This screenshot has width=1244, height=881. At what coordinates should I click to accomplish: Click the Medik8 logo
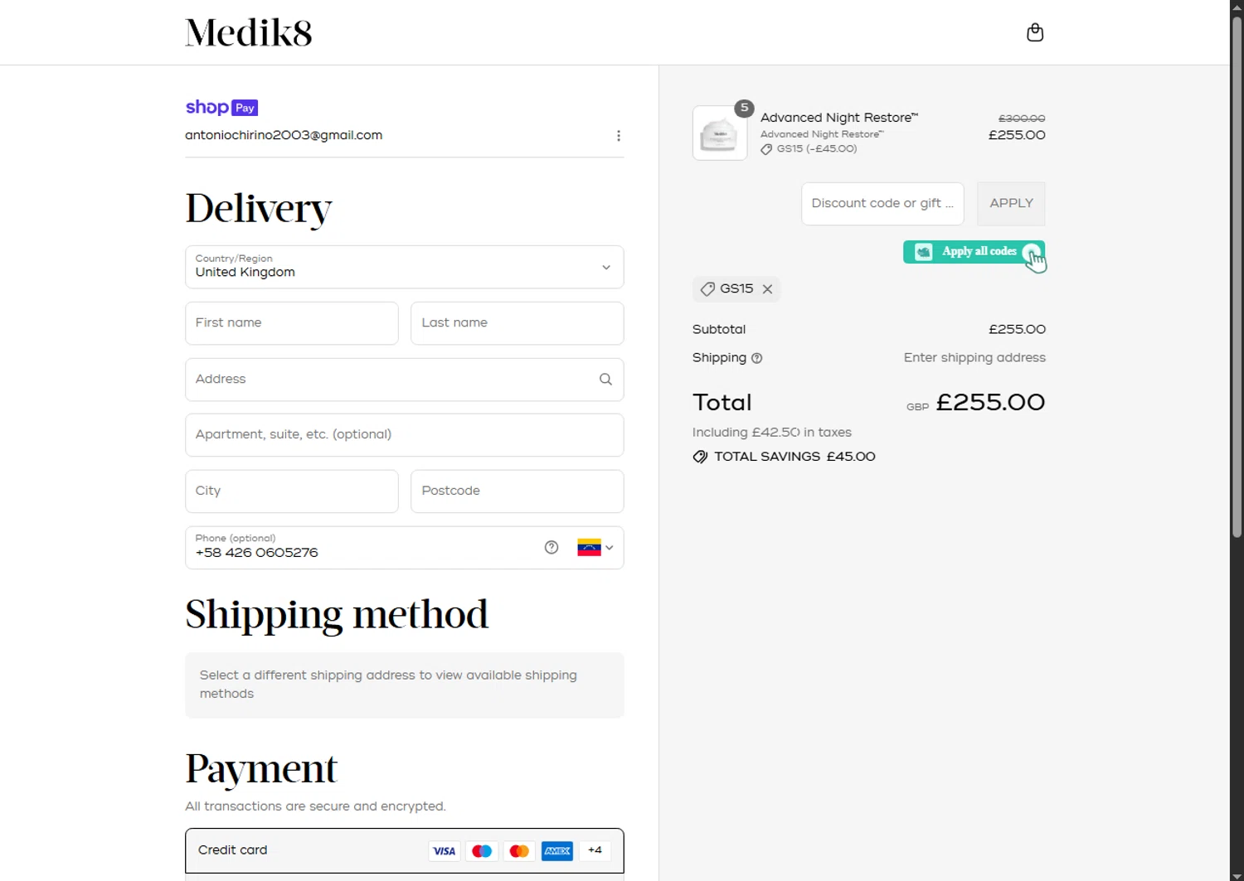(249, 32)
